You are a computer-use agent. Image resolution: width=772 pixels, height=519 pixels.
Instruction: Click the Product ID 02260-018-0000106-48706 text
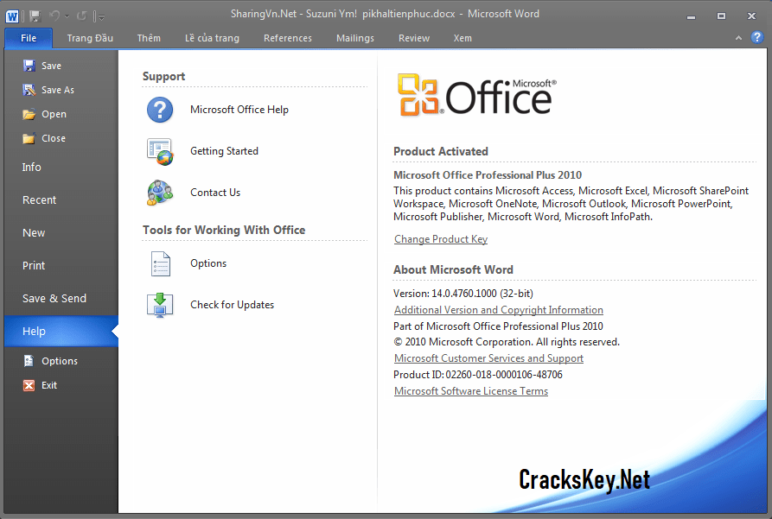477,375
